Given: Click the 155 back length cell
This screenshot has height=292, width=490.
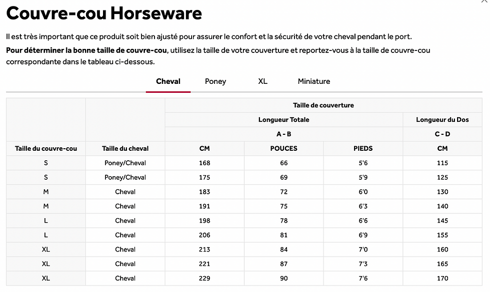Looking at the screenshot, I should click(442, 235).
